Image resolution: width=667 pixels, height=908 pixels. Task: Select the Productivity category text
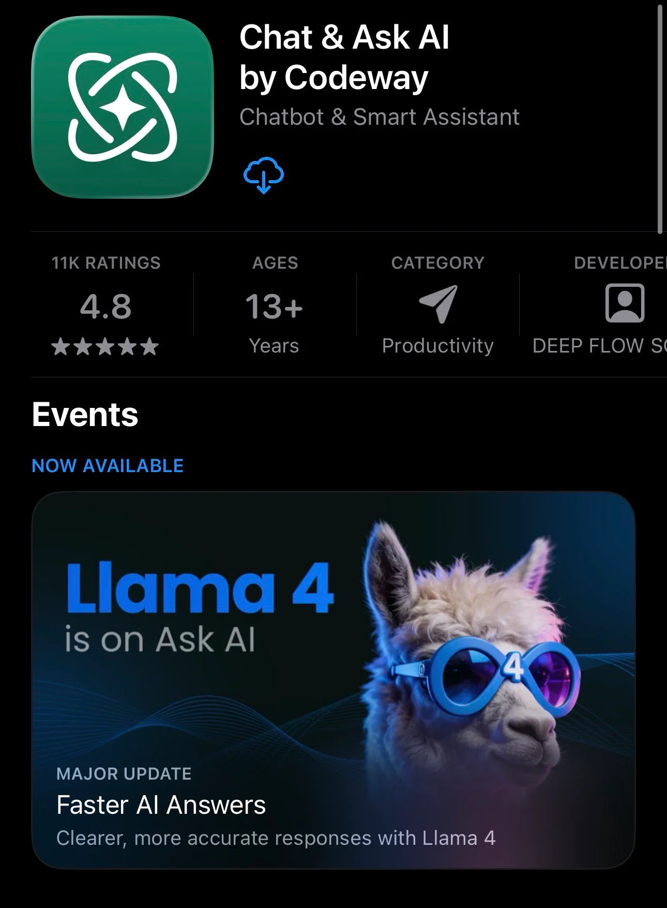click(x=438, y=346)
